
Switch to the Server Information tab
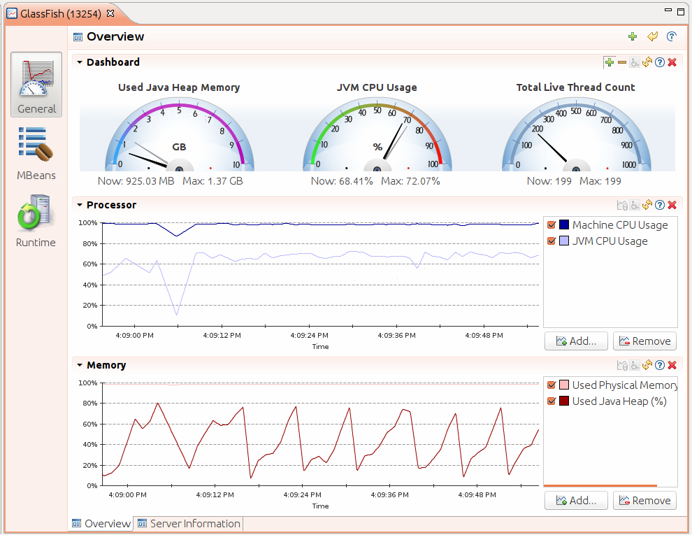tap(189, 524)
